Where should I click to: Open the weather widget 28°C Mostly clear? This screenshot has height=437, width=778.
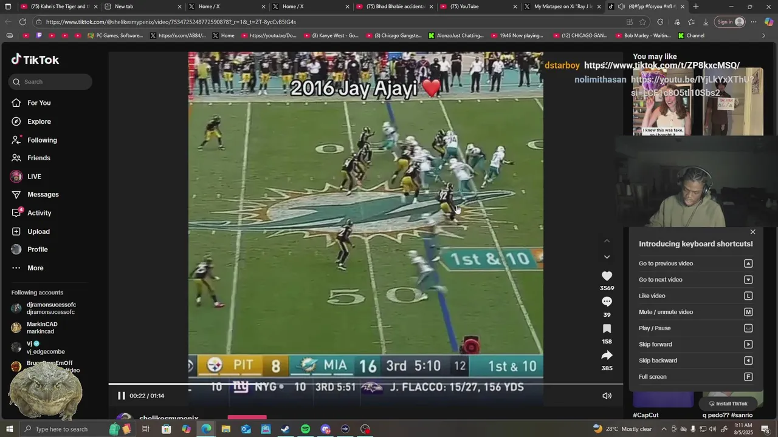coord(622,429)
